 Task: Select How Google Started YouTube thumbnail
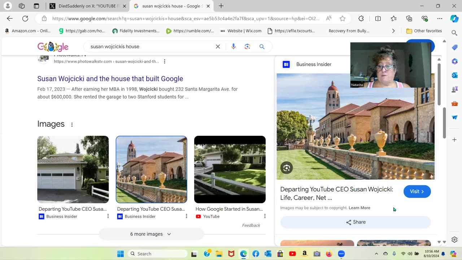click(230, 169)
